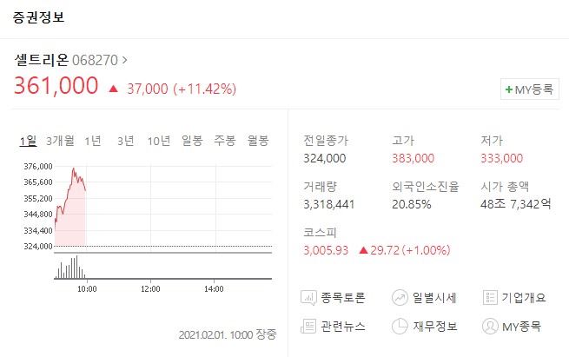Click the 코스피 index value 3,005.93

[x=326, y=250]
